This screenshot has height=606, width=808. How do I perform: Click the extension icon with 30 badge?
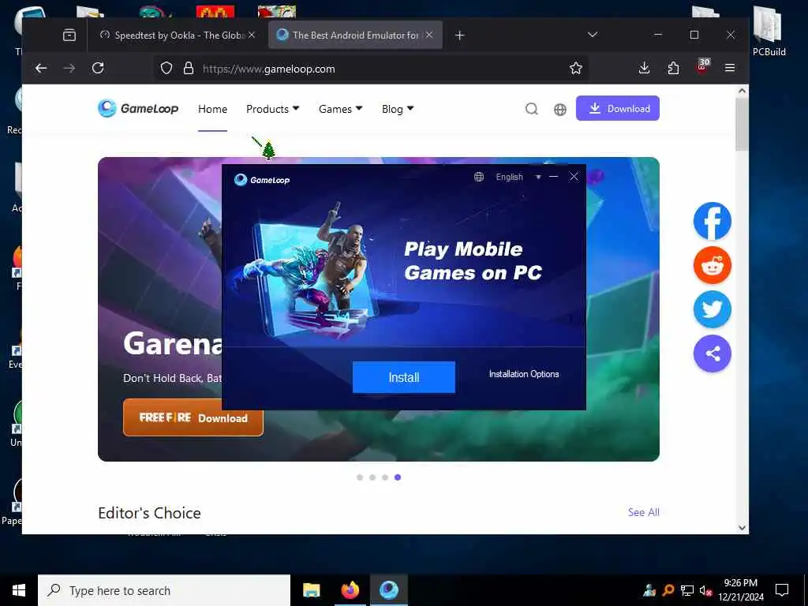[x=702, y=66]
